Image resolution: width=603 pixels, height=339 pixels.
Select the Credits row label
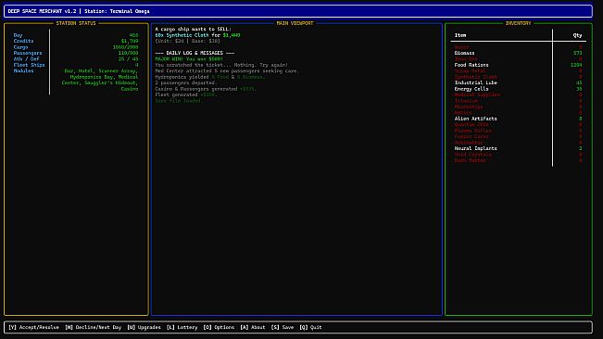pos(23,41)
